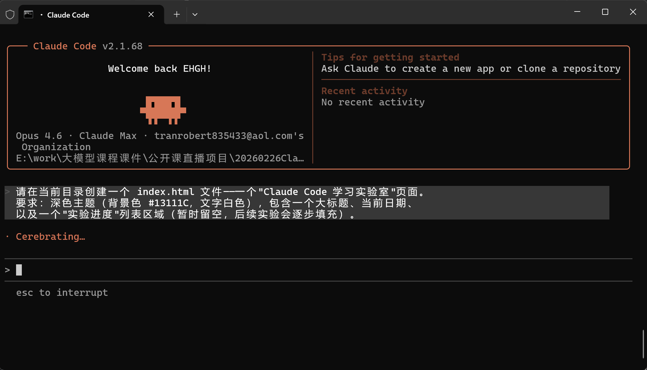Click the 'Cerebrating…' status text
The height and width of the screenshot is (370, 647).
pos(50,236)
